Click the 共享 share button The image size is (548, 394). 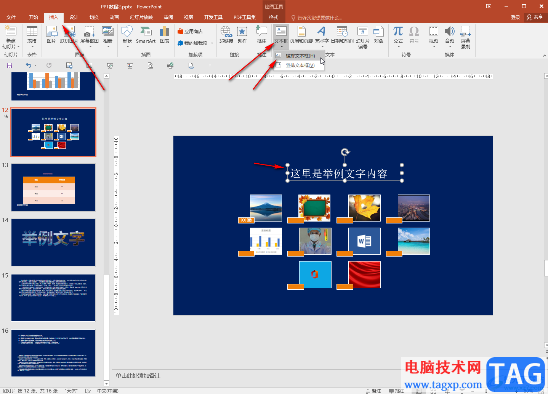[535, 17]
